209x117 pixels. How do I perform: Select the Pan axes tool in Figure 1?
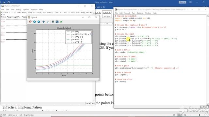click(x=43, y=22)
